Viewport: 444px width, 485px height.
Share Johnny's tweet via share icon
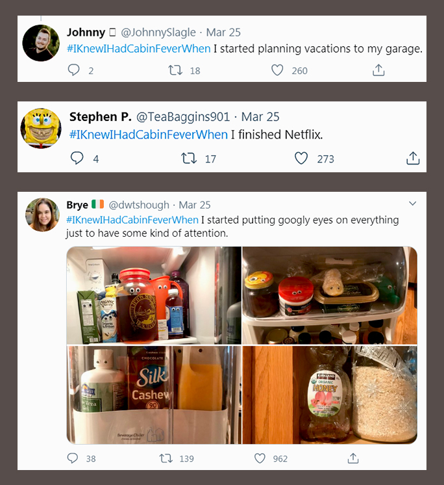click(379, 70)
